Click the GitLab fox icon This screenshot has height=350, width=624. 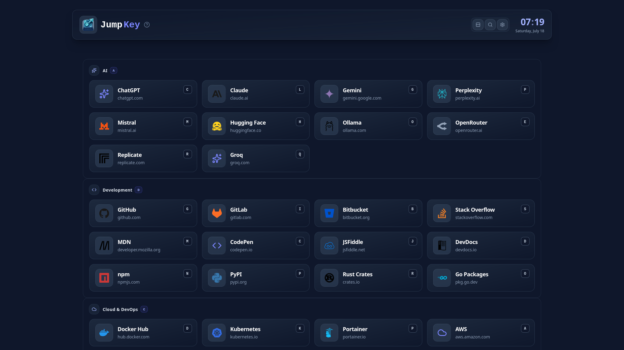coord(217,213)
